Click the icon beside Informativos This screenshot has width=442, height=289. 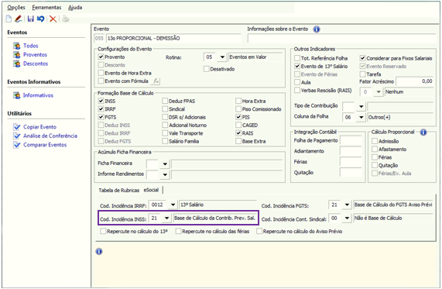pyautogui.click(x=17, y=95)
